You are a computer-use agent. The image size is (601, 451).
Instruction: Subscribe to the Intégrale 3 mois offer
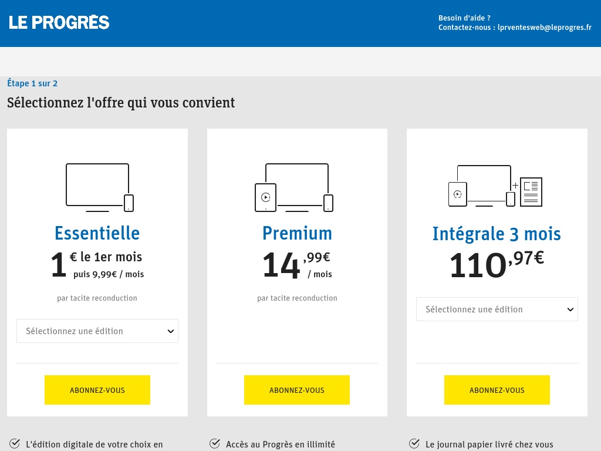(497, 390)
